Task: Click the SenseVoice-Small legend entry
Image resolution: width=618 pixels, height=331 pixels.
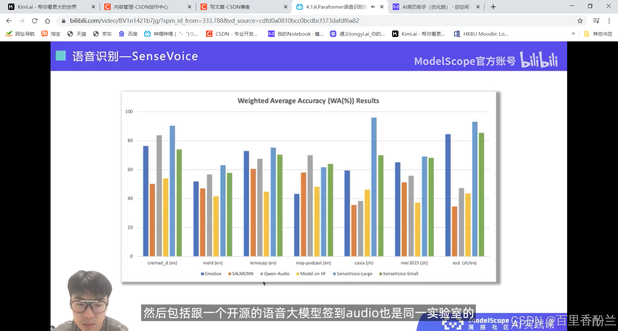Action: [x=399, y=274]
